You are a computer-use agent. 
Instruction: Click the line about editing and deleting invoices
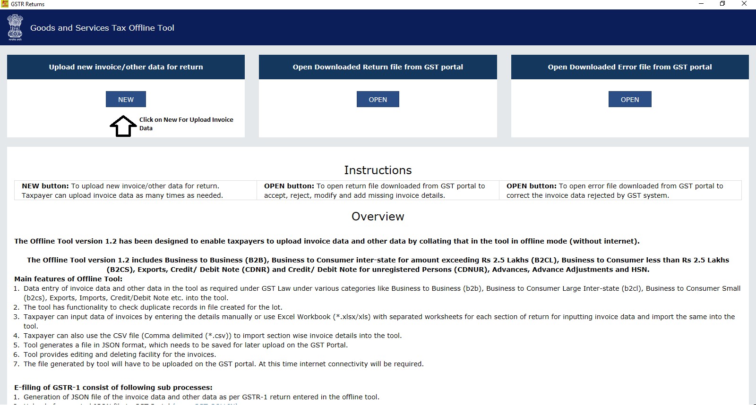[x=120, y=354]
